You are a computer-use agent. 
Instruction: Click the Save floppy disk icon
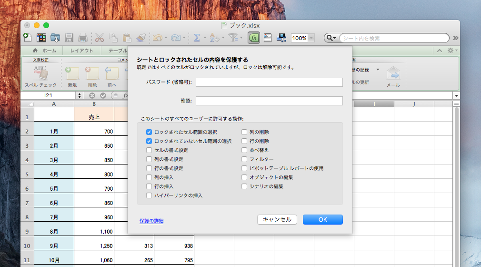click(69, 38)
